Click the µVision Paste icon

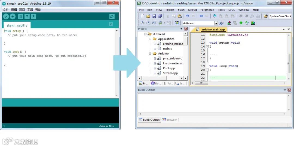pos(180,16)
